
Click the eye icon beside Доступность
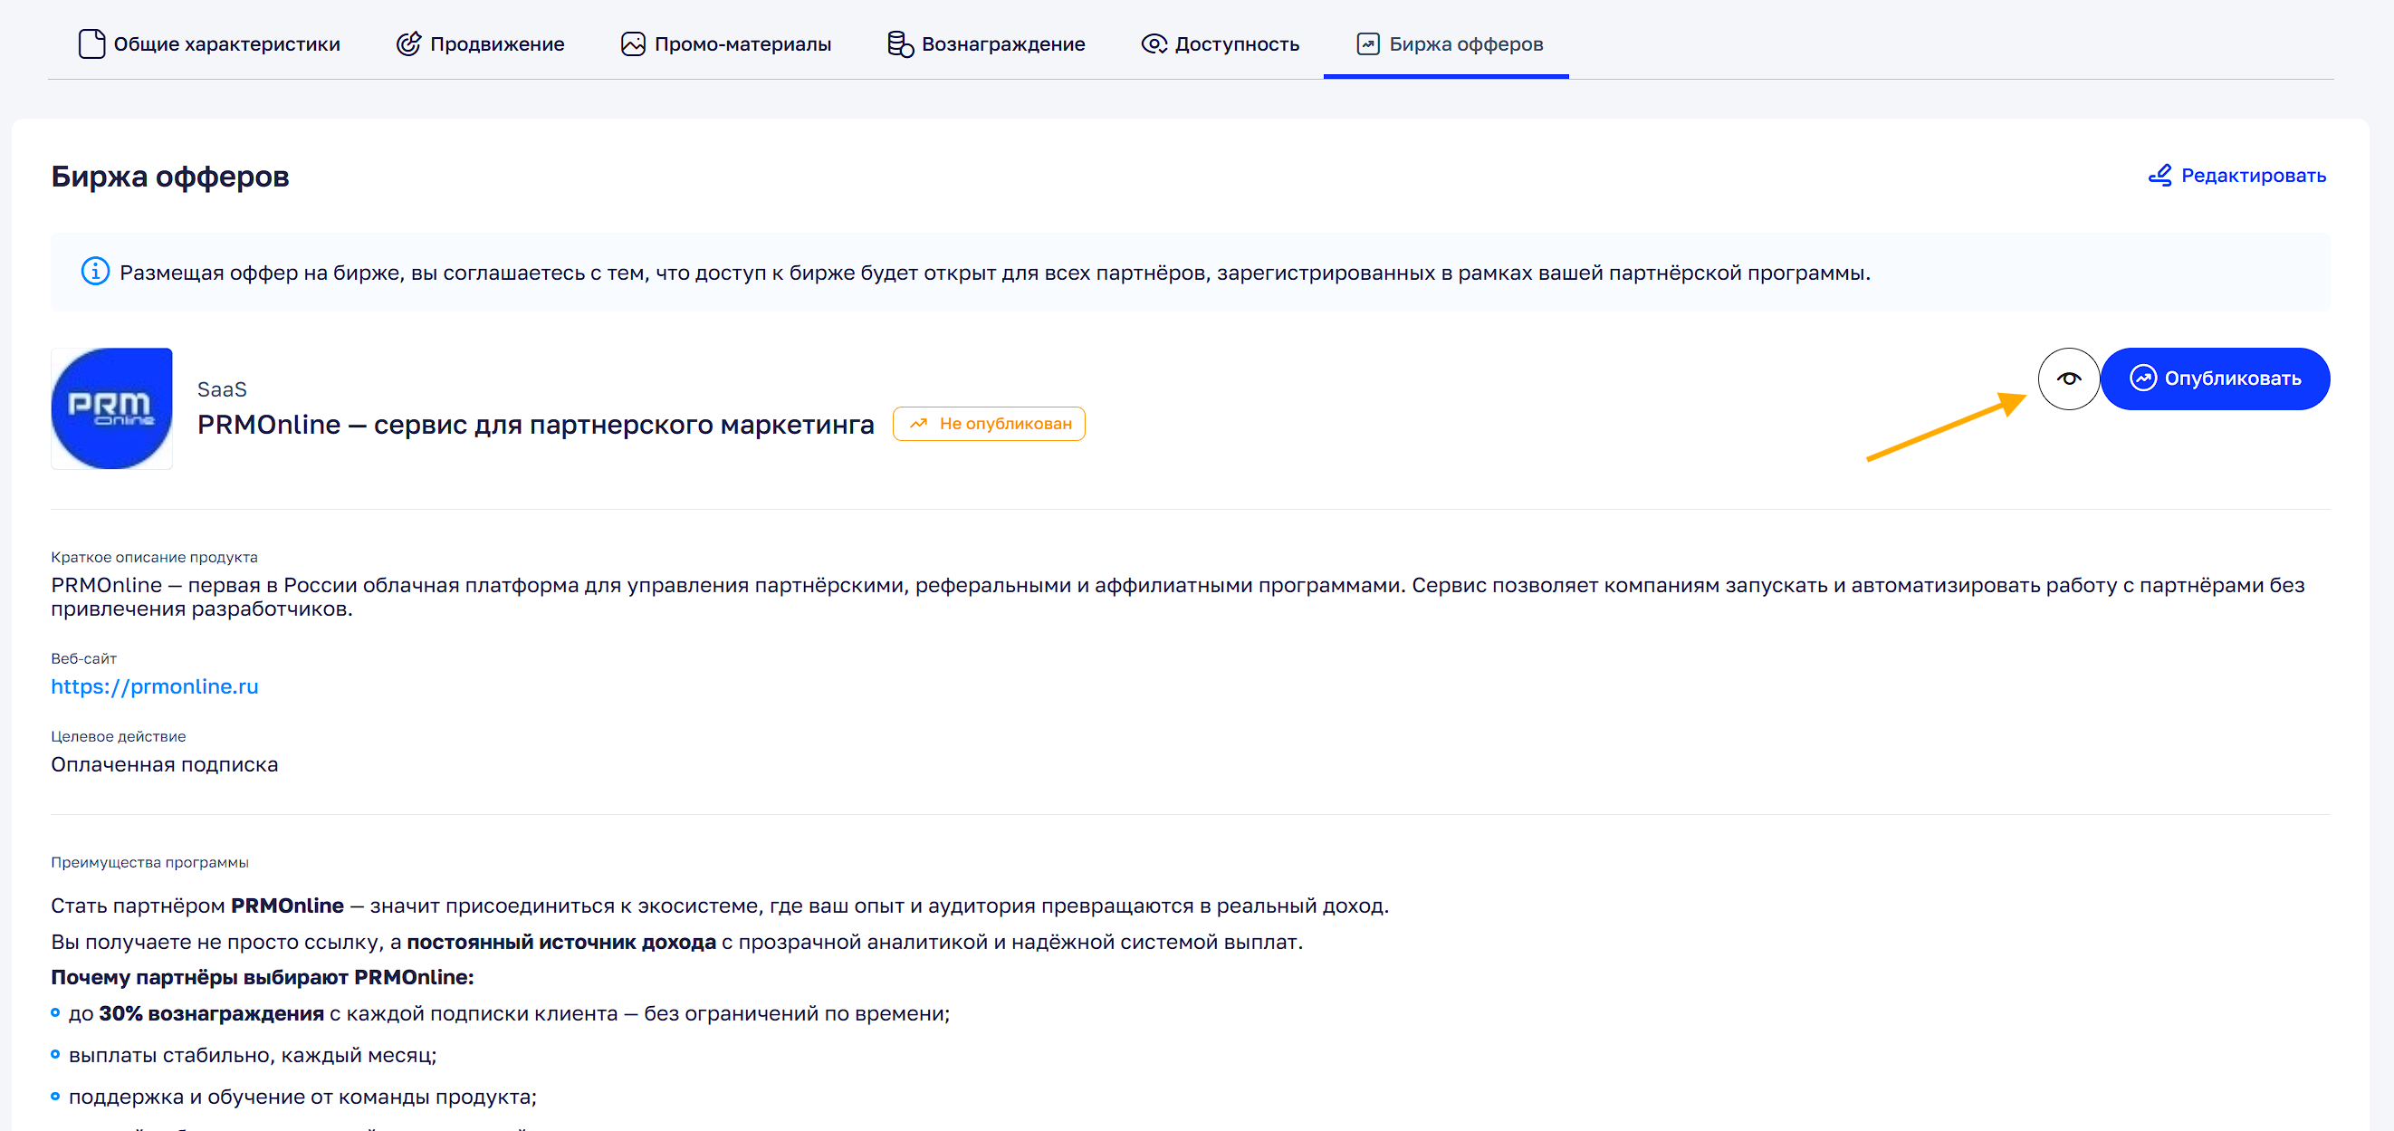[1154, 43]
